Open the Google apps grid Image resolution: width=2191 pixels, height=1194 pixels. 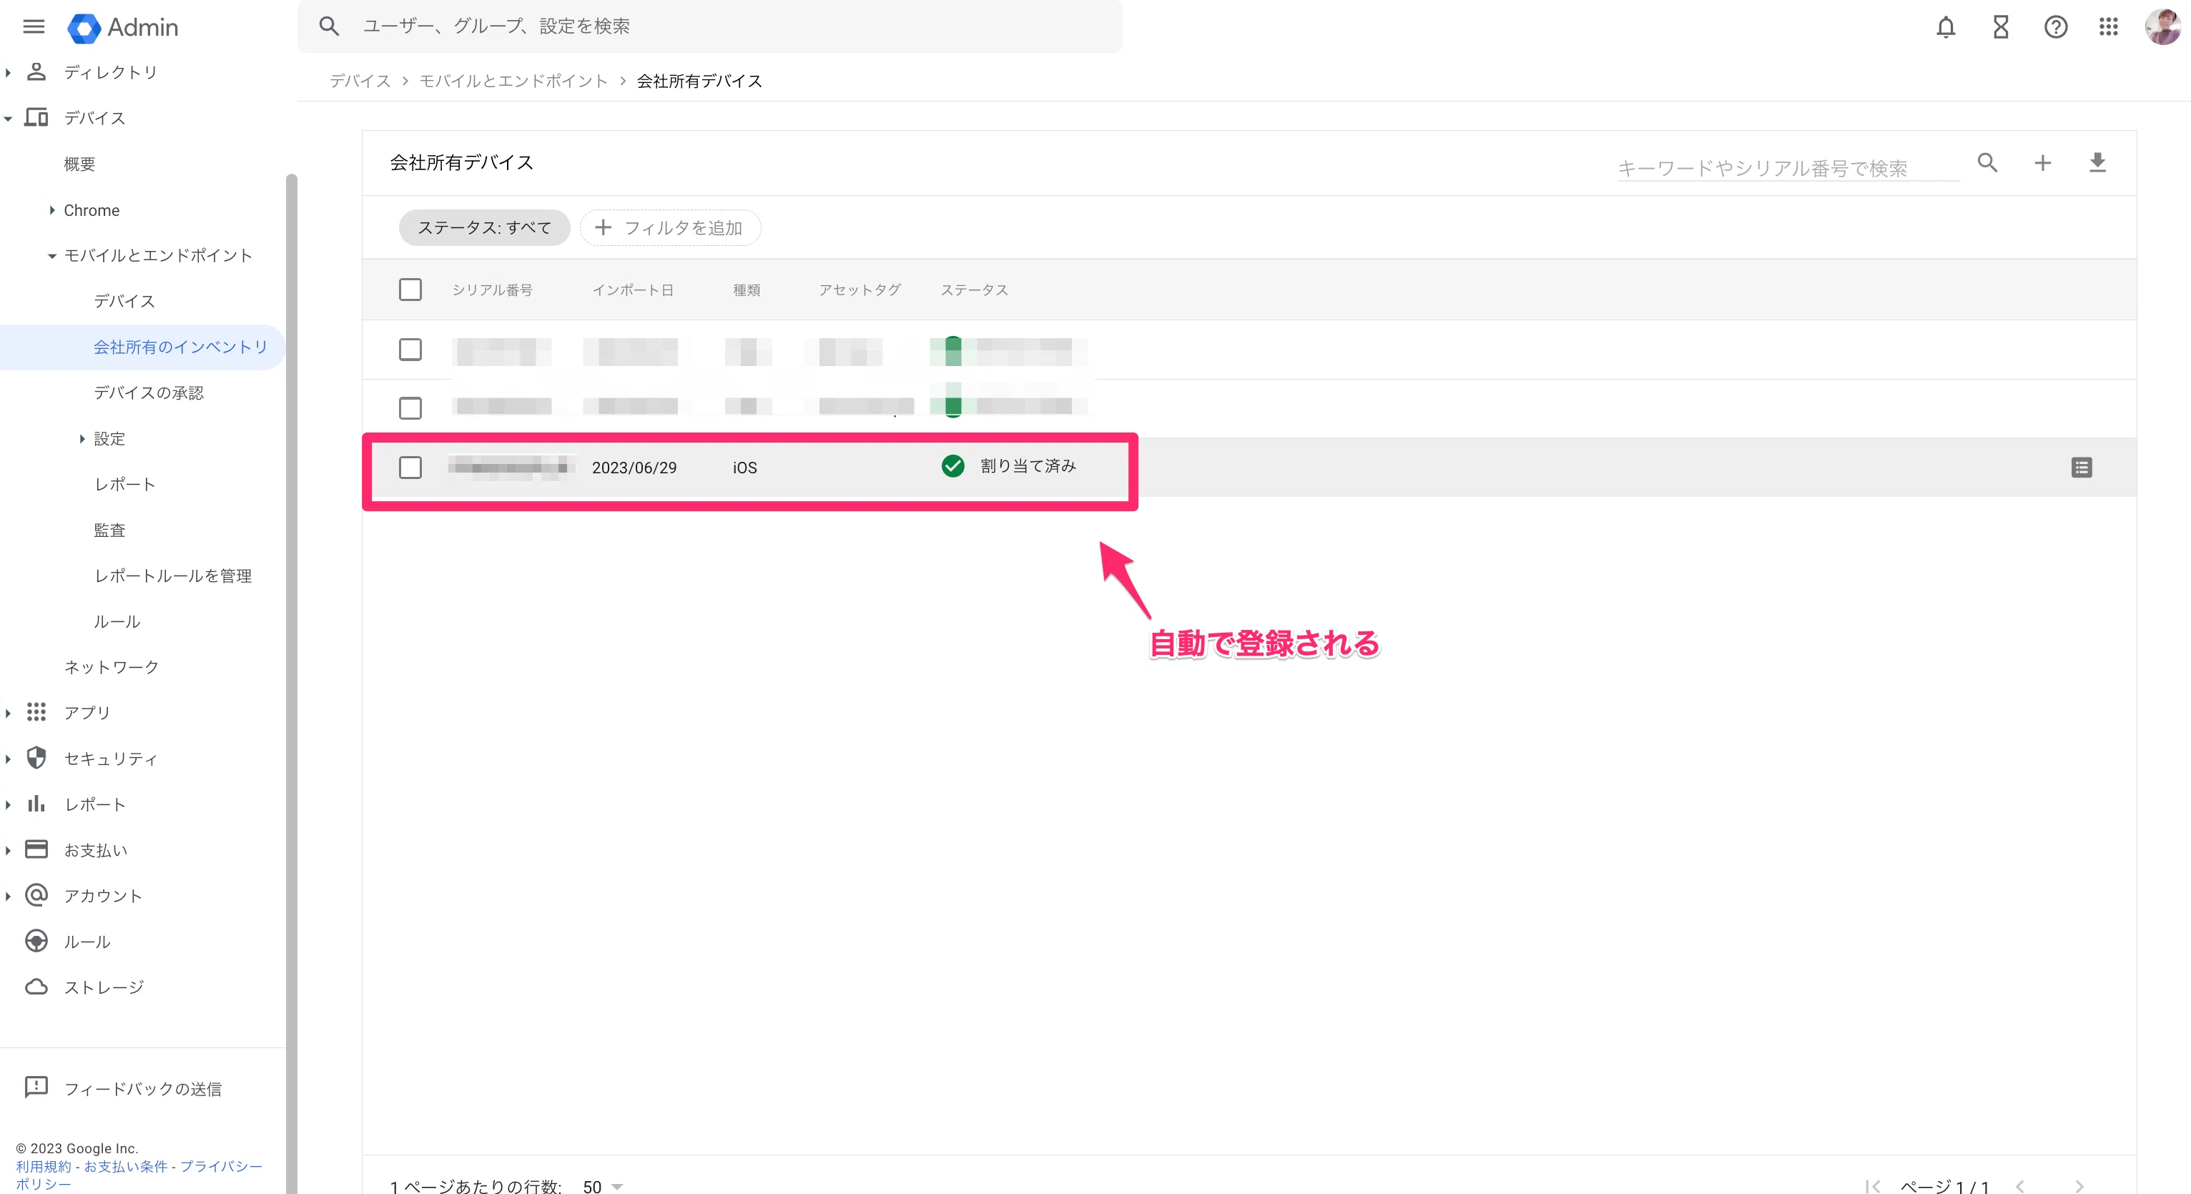2107,27
